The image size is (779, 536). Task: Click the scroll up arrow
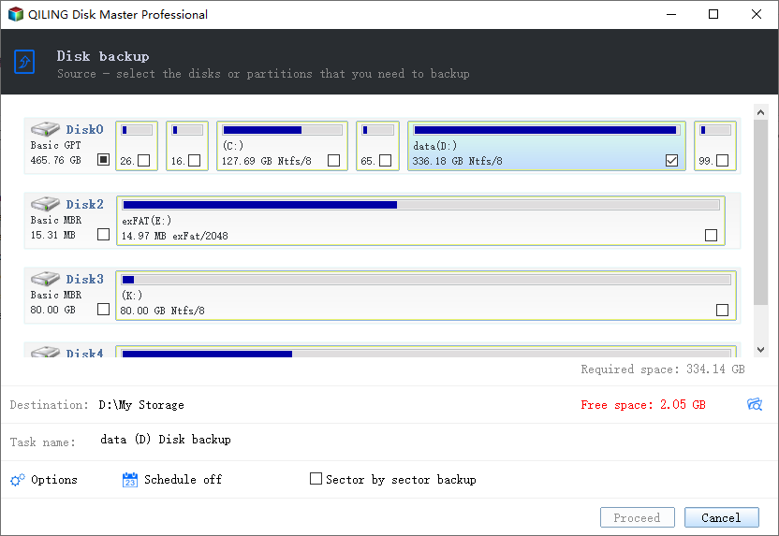(760, 112)
